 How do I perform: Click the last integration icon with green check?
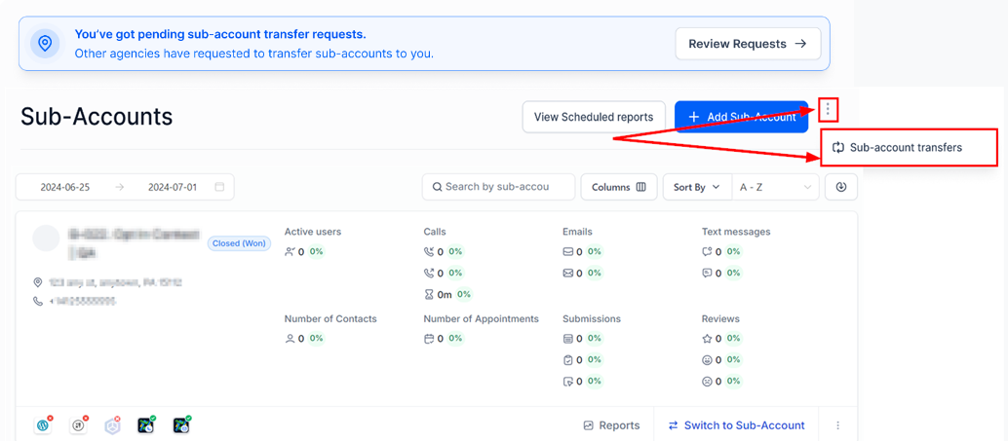point(182,425)
